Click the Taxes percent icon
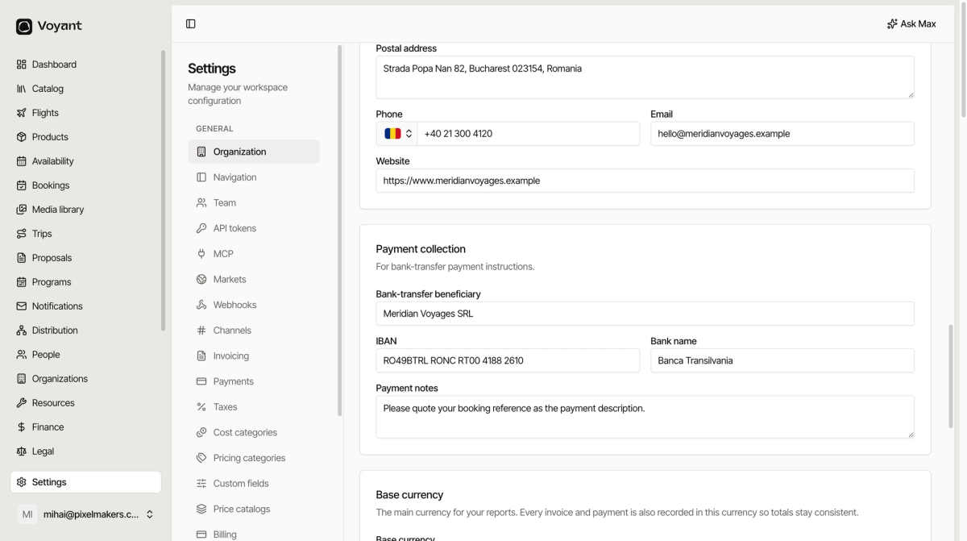The width and height of the screenshot is (967, 541). 201,407
